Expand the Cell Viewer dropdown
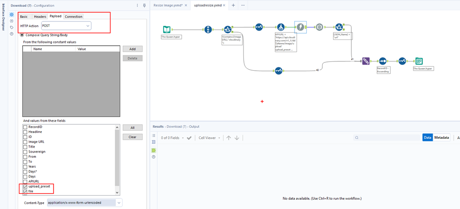The width and height of the screenshot is (460, 209). (x=209, y=138)
